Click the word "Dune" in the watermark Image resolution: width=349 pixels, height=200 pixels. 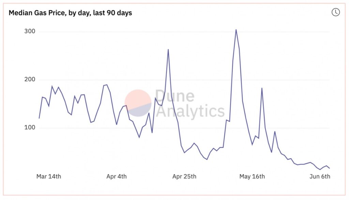click(174, 96)
